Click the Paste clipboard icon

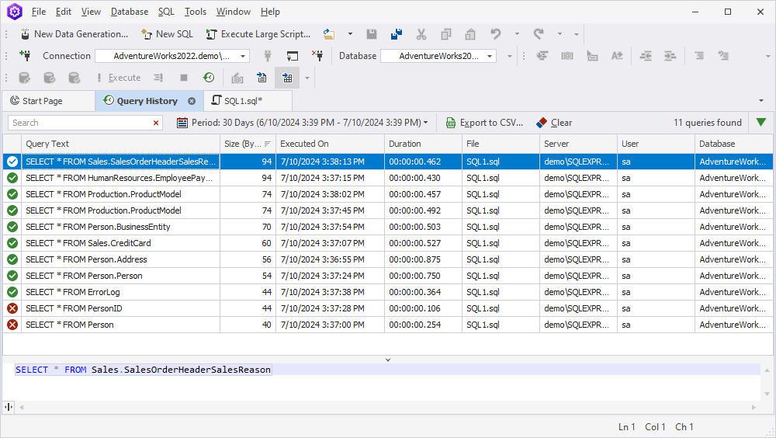point(470,34)
